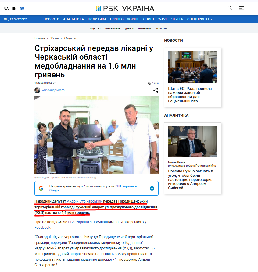This screenshot has width=258, height=272.
Task: Select the ИЗМЕНЕНИЯ subcategory
Action: click(145, 28)
